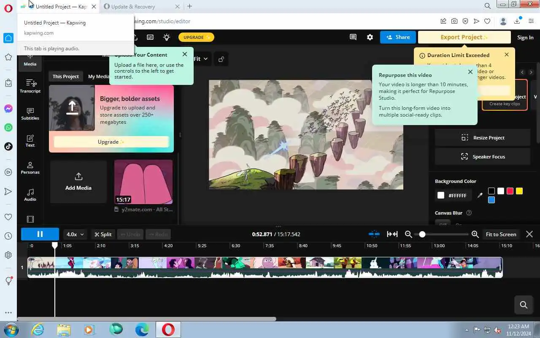Switch to Update & Recovery tab
The image size is (540, 338).
point(142,6)
